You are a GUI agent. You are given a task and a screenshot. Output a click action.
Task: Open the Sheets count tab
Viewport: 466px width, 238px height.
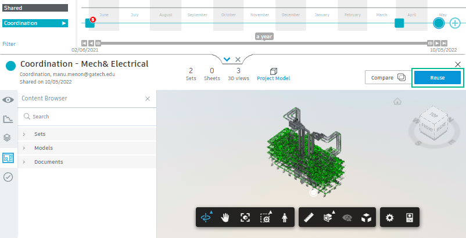click(x=212, y=74)
